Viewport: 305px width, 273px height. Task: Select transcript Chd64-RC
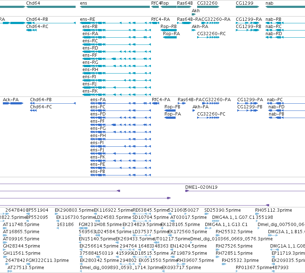point(37,27)
